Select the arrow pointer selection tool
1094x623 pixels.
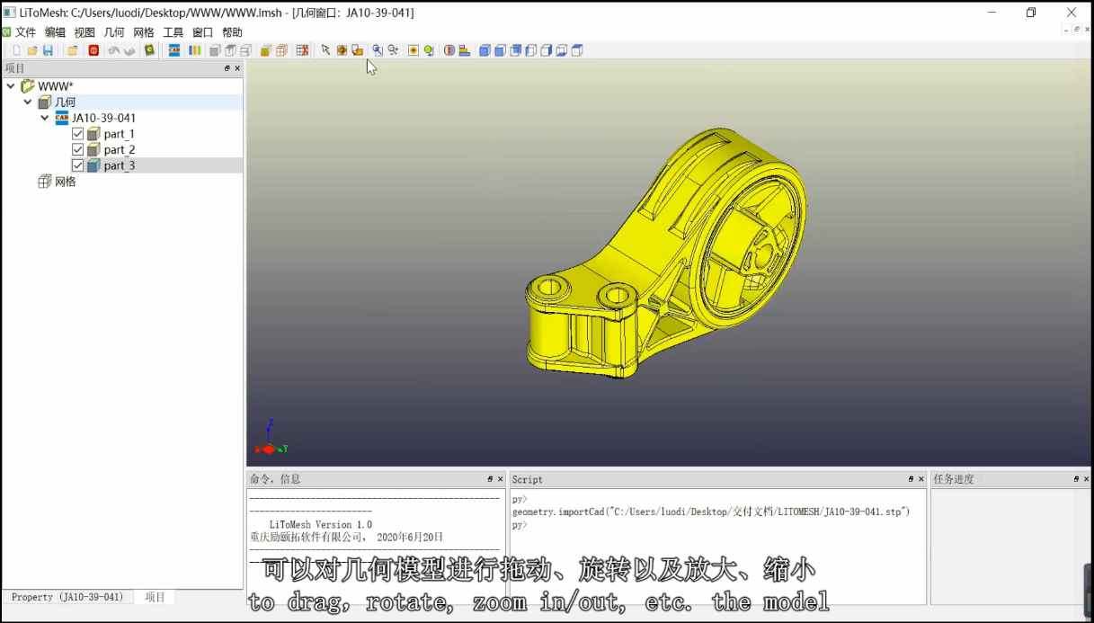tap(325, 50)
